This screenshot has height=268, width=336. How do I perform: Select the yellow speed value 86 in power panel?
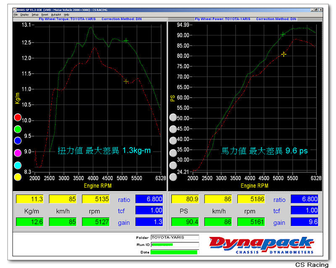point(218,199)
